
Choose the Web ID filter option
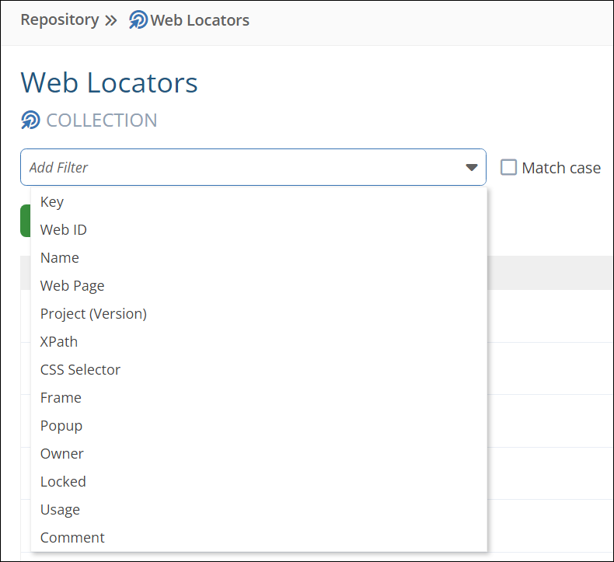point(64,230)
